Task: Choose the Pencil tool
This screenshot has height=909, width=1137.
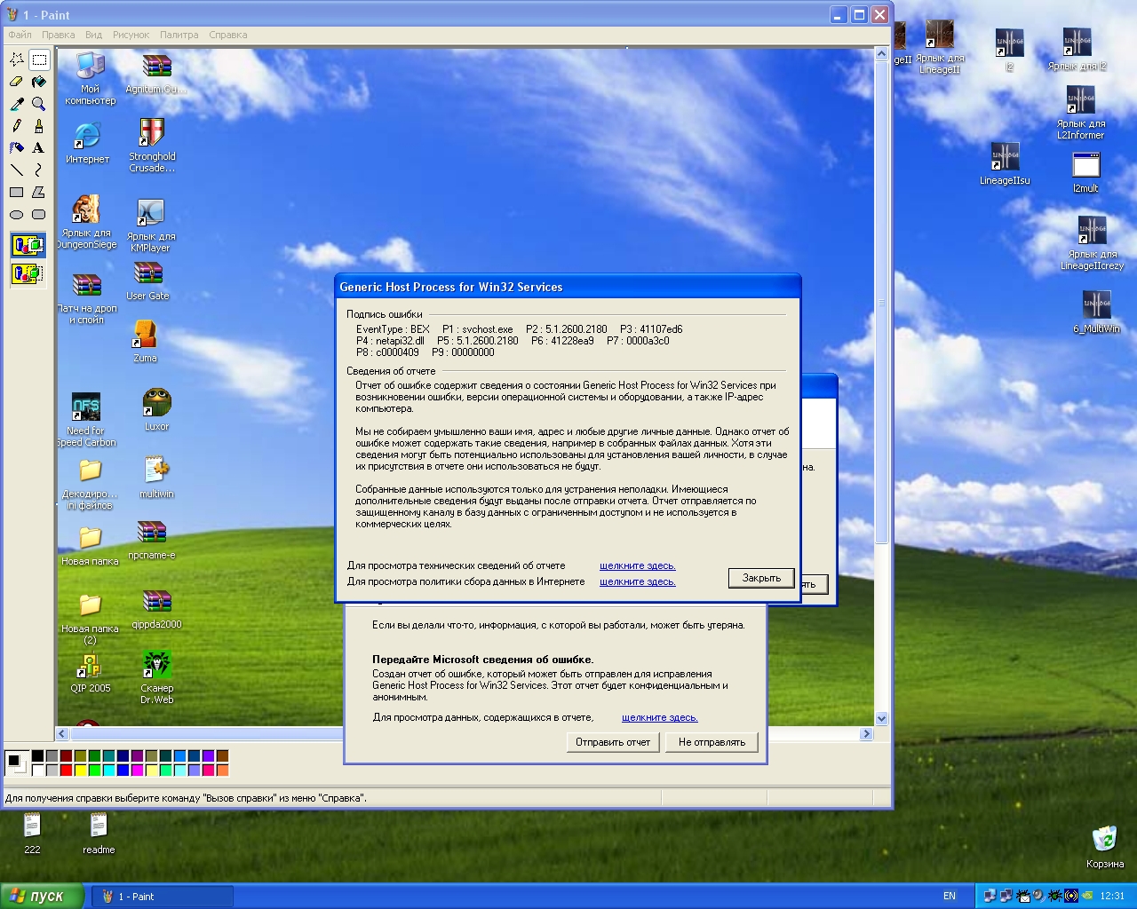Action: (17, 126)
